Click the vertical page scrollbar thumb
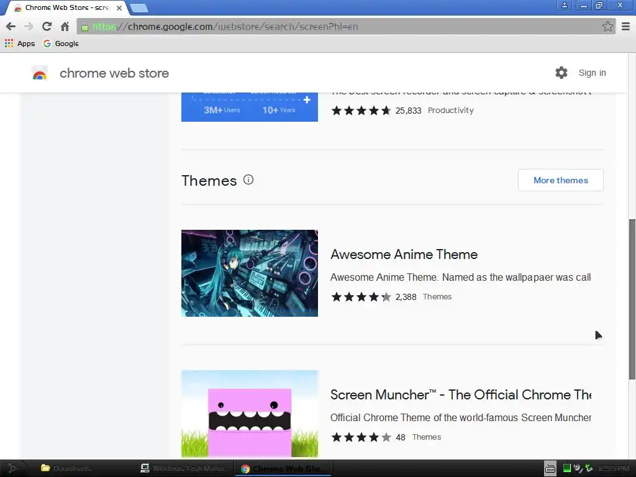 [x=632, y=299]
